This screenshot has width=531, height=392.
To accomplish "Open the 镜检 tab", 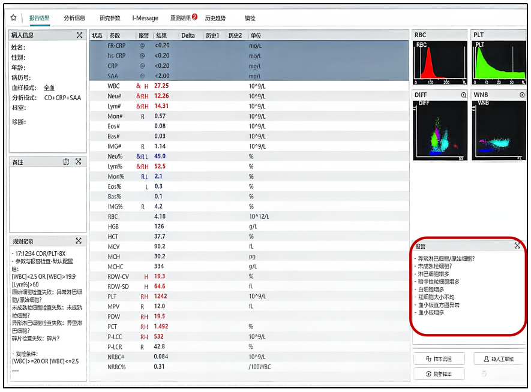I will coord(250,18).
